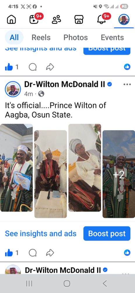This screenshot has width=135, height=293.
Task: Open the profile avatar menu tab
Action: pyautogui.click(x=124, y=19)
